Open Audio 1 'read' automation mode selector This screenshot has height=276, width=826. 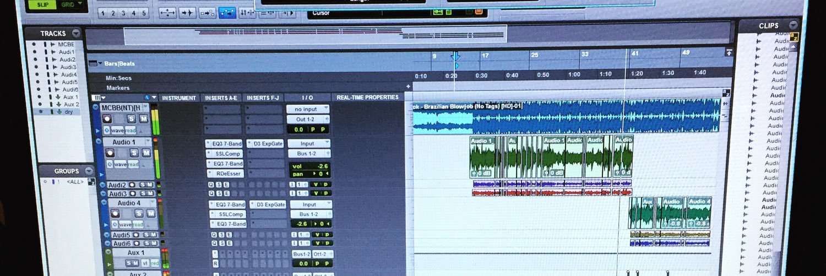(133, 164)
